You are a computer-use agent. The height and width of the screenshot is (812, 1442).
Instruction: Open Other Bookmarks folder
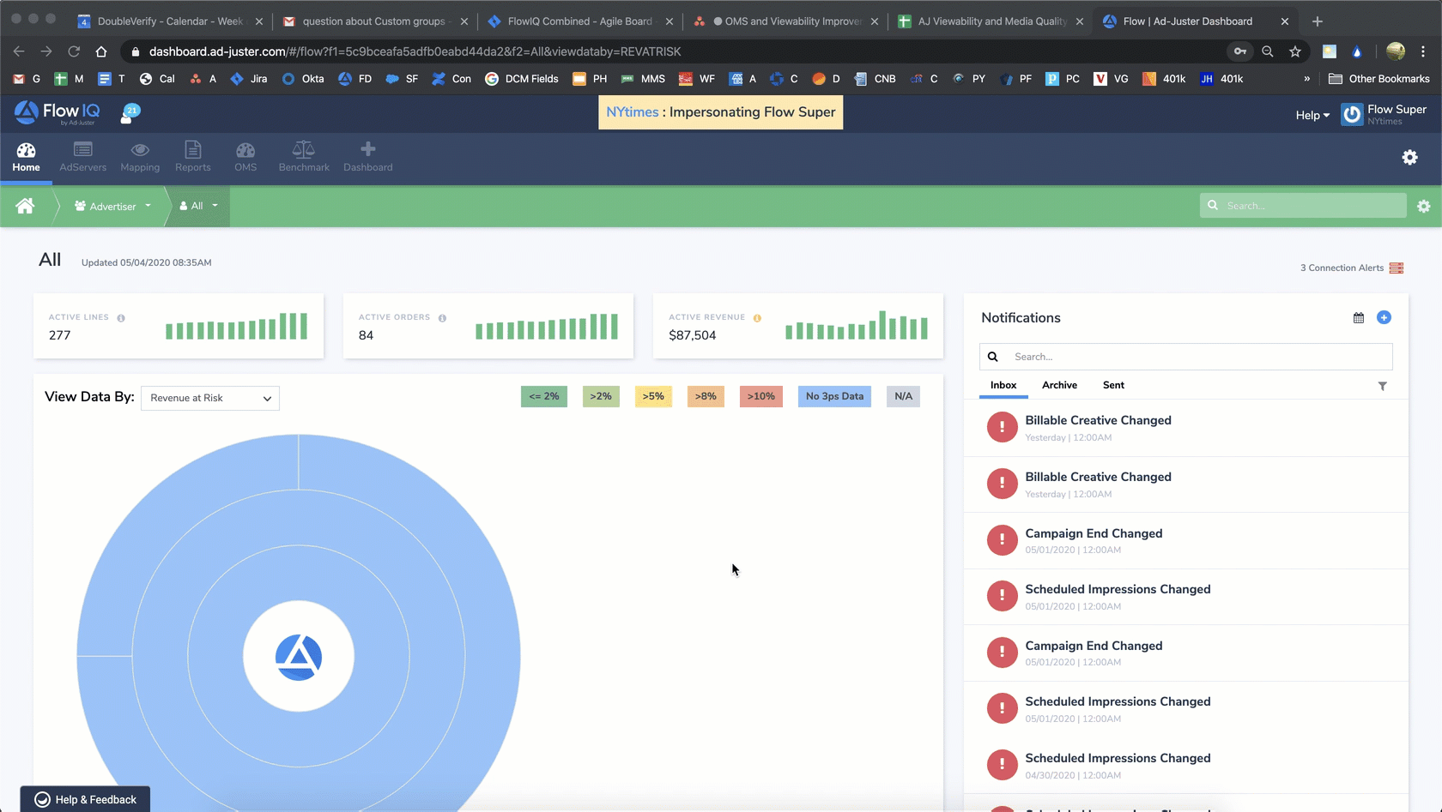tap(1379, 79)
